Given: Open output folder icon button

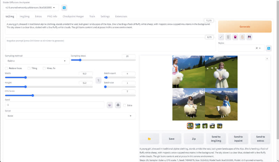Looking at the screenshot, I should tap(149, 139).
